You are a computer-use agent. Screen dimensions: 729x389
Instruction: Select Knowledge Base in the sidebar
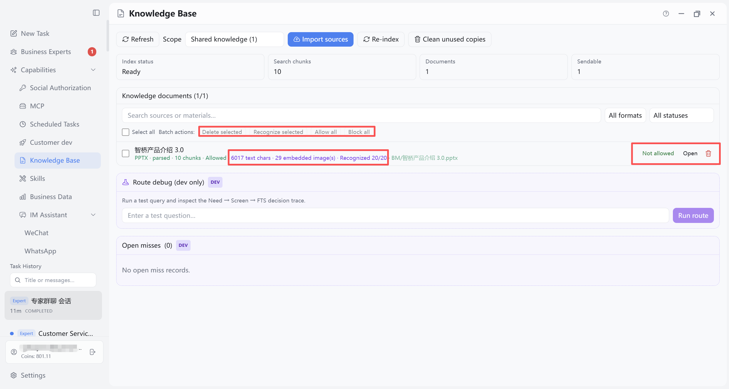tap(58, 160)
